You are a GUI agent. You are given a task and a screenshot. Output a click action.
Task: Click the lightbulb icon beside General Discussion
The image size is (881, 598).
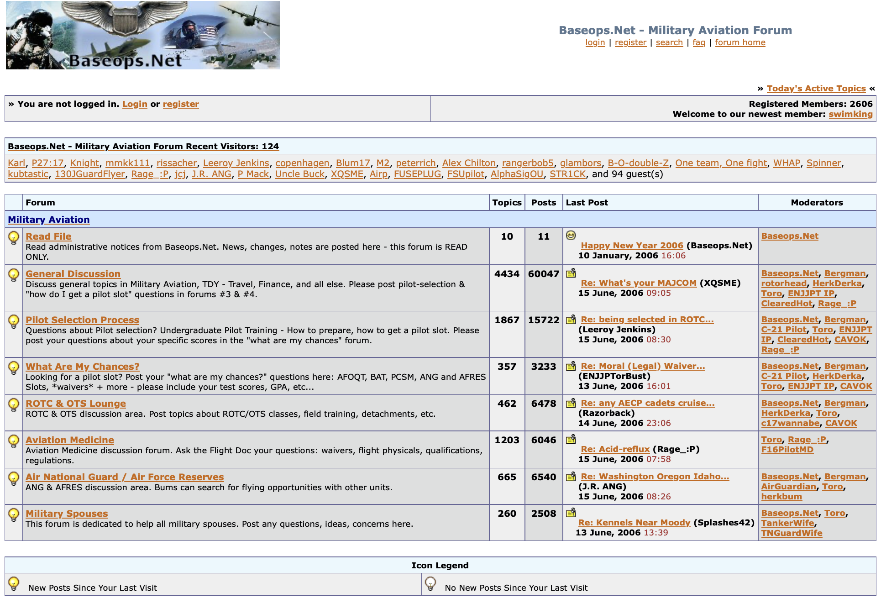[x=14, y=275]
